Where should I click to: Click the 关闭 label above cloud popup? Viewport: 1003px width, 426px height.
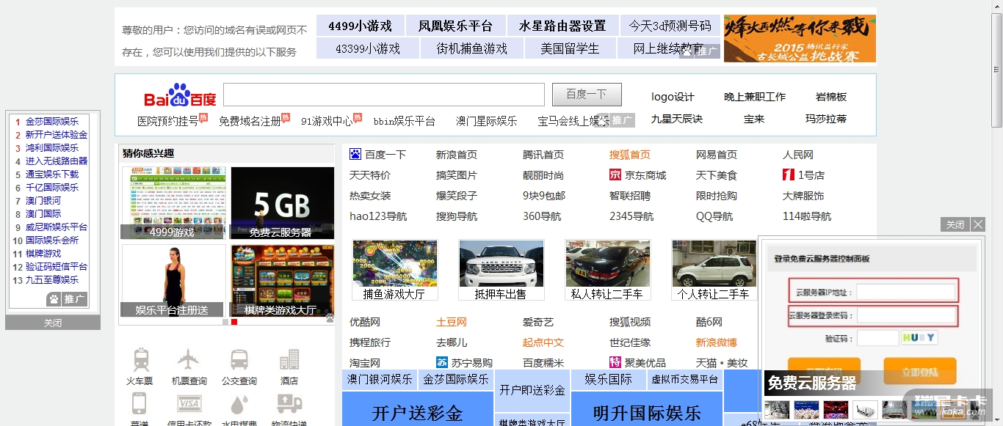pos(955,224)
